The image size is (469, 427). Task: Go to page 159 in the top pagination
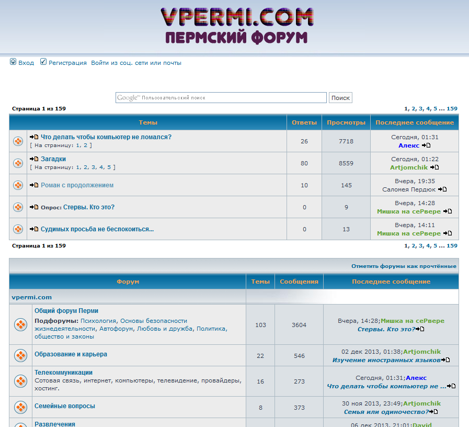point(452,109)
